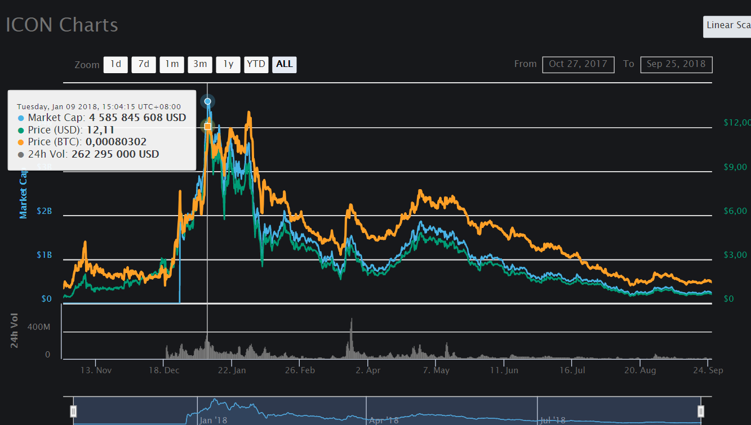Click the 20. Aug date axis label
751x425 pixels.
click(641, 370)
